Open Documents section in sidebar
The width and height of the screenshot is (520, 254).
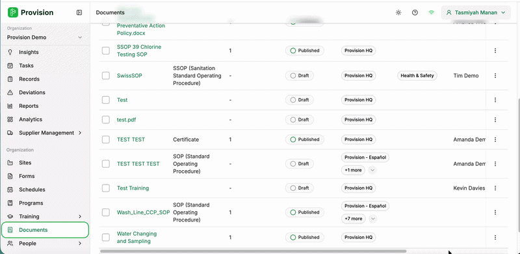click(45, 230)
